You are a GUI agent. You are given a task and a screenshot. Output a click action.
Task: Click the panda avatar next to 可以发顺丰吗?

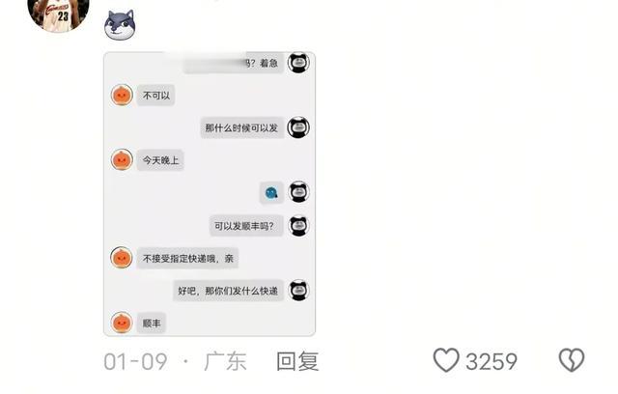[x=298, y=226]
